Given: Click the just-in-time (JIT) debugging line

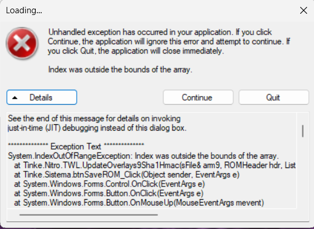Looking at the screenshot, I should pos(97,128).
